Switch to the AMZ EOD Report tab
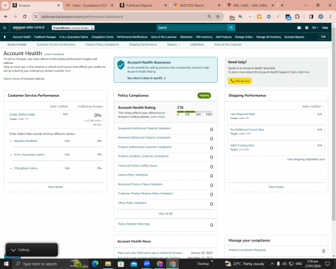 click(197, 5)
